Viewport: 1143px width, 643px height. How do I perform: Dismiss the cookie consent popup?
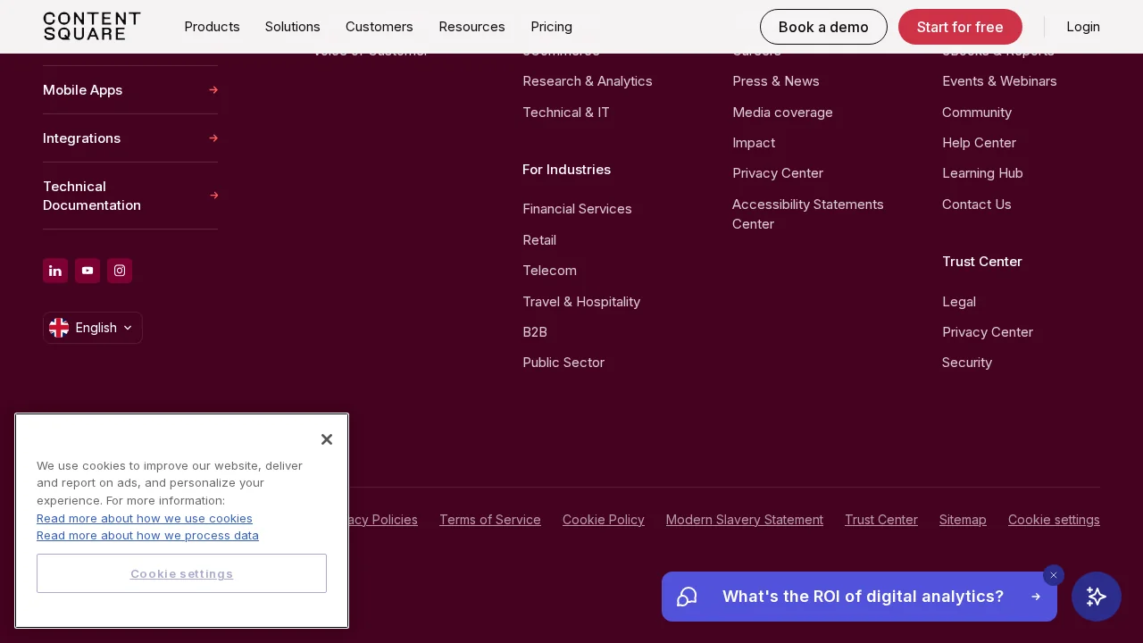(x=326, y=438)
